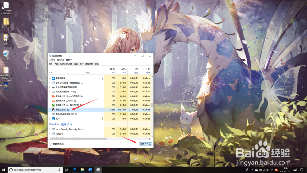Sort processes by 磁盘 column header

(133, 71)
